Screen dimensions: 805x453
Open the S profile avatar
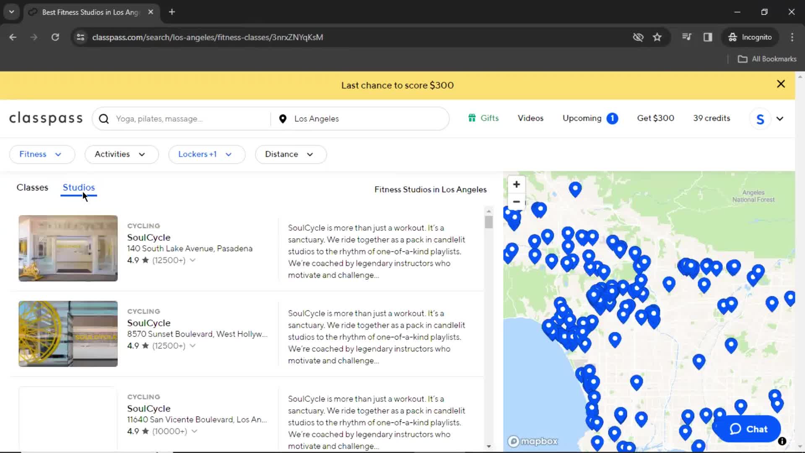pos(760,119)
